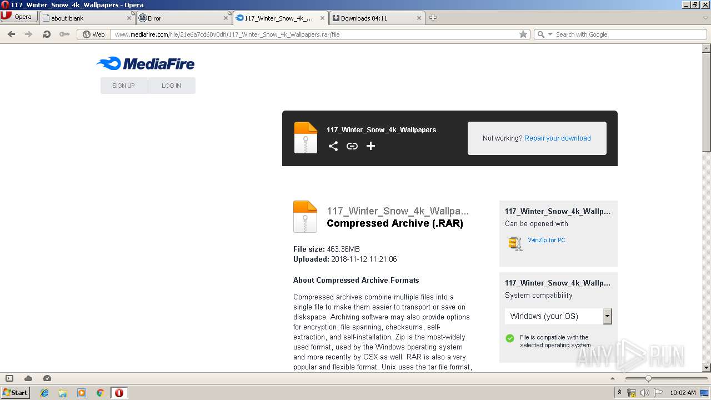The height and width of the screenshot is (400, 711).
Task: Open Windows Explorer folder from taskbar
Action: (x=63, y=393)
